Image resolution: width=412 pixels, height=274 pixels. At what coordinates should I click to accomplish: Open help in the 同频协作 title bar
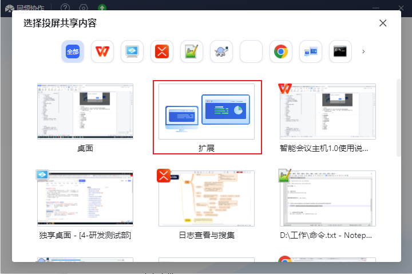tap(65, 7)
